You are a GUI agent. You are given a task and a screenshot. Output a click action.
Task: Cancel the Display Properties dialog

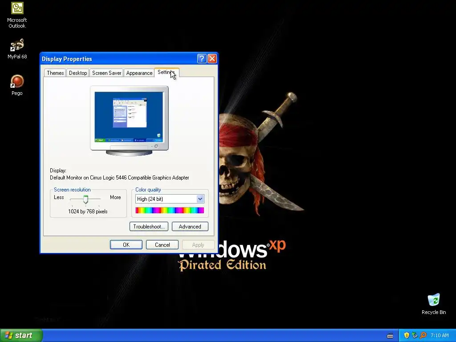coord(162,244)
